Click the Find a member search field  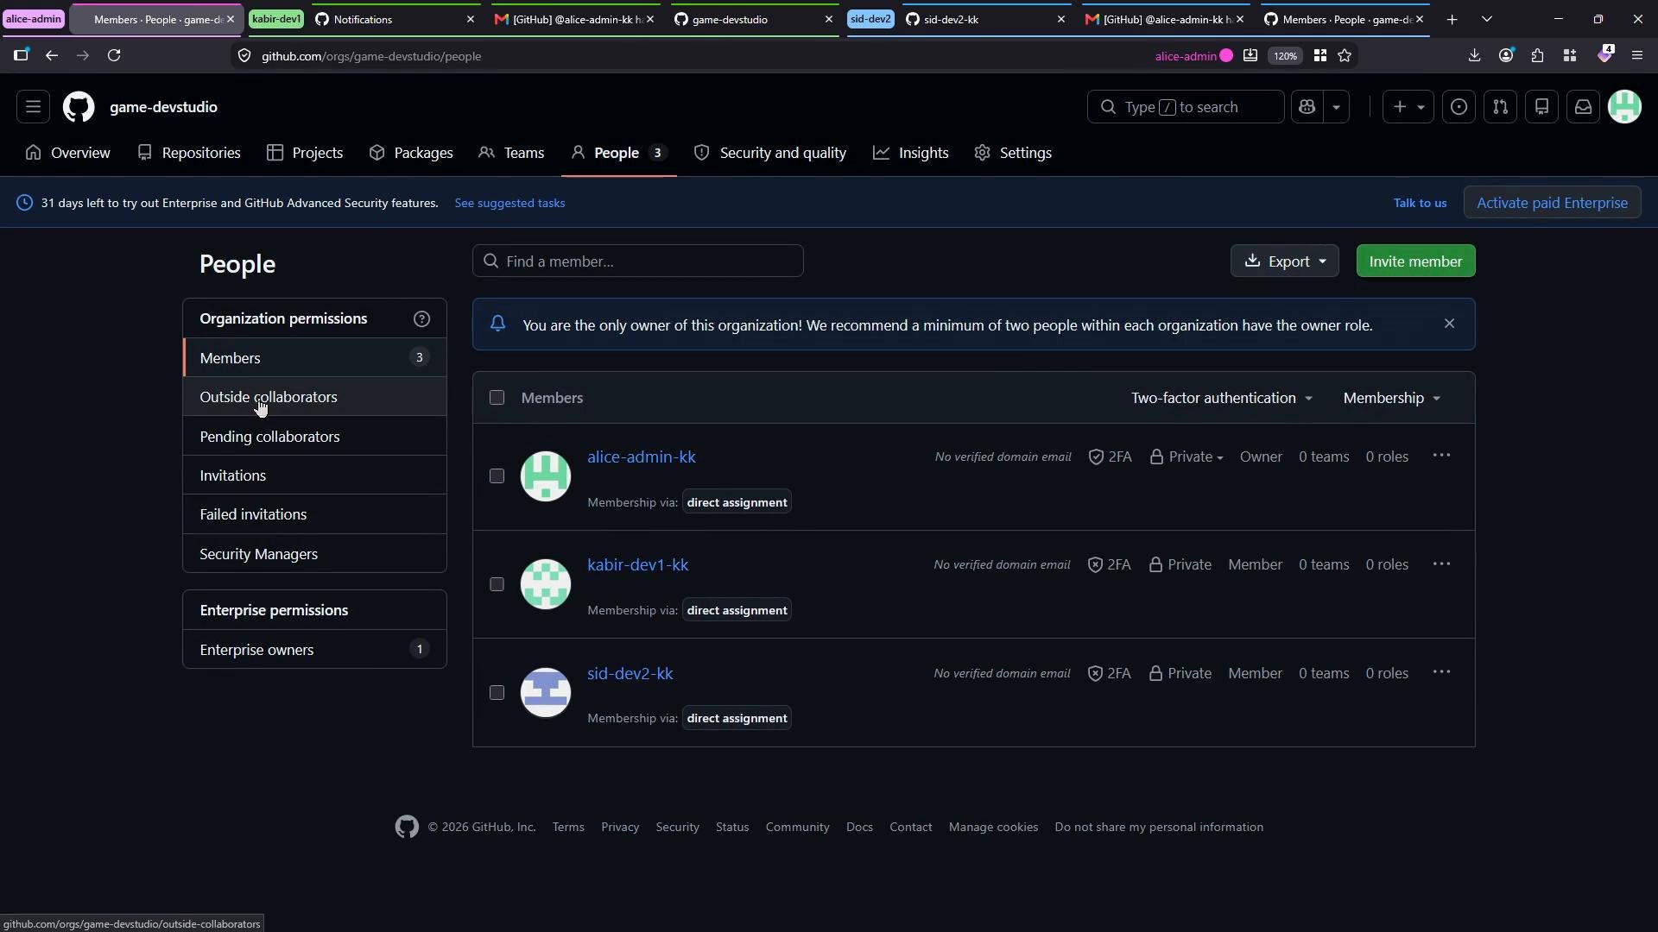point(638,261)
